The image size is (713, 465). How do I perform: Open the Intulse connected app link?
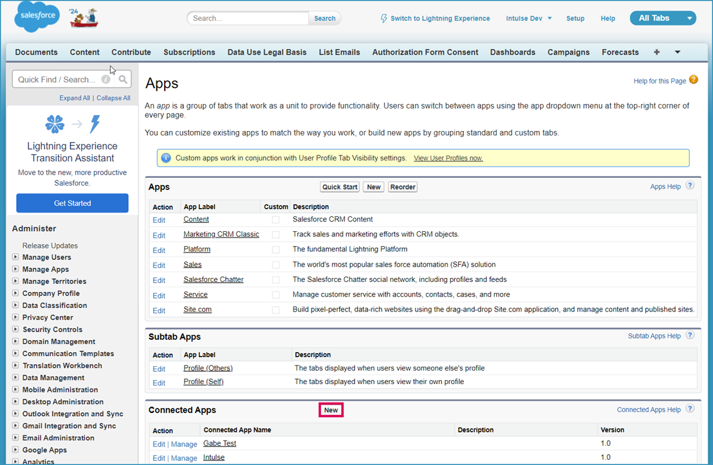pyautogui.click(x=214, y=457)
